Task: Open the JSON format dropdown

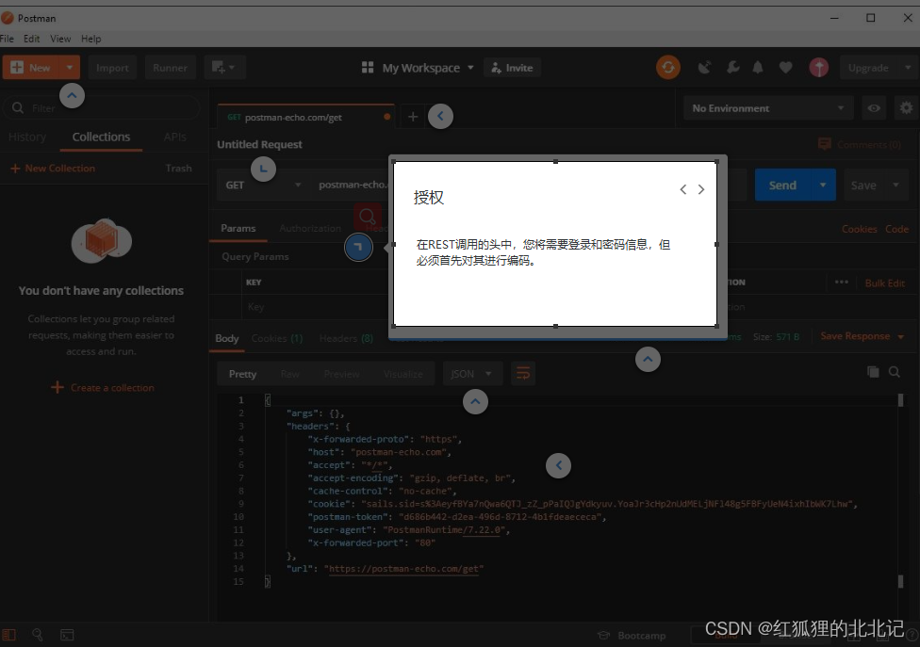Action: click(x=472, y=374)
